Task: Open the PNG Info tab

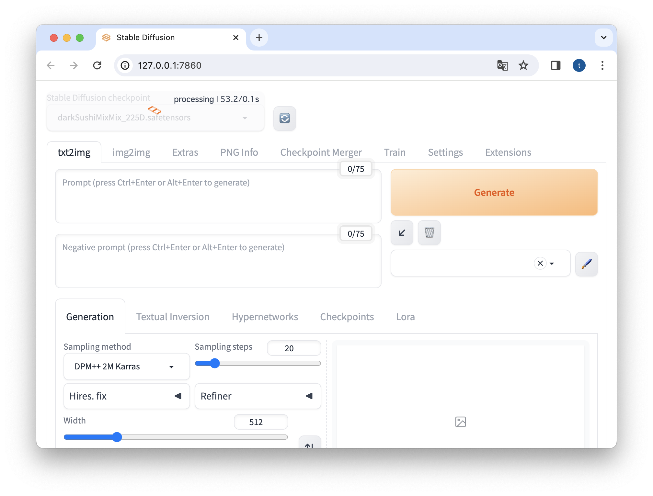Action: pos(239,152)
